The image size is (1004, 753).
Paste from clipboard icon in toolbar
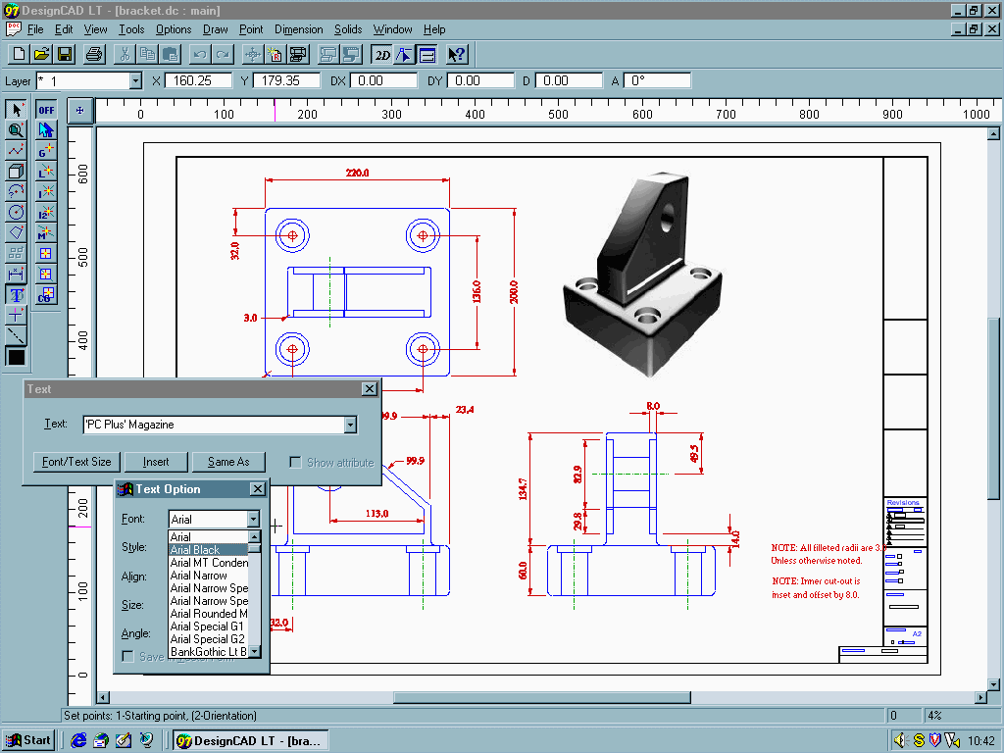pyautogui.click(x=171, y=55)
